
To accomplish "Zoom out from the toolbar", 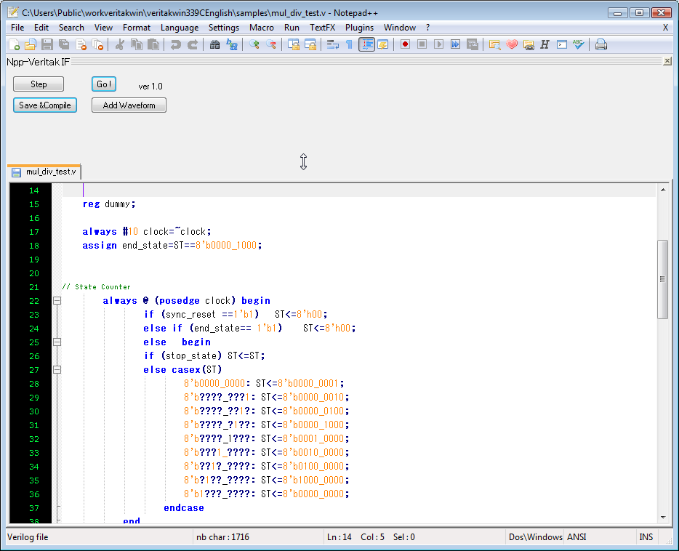I will click(271, 44).
